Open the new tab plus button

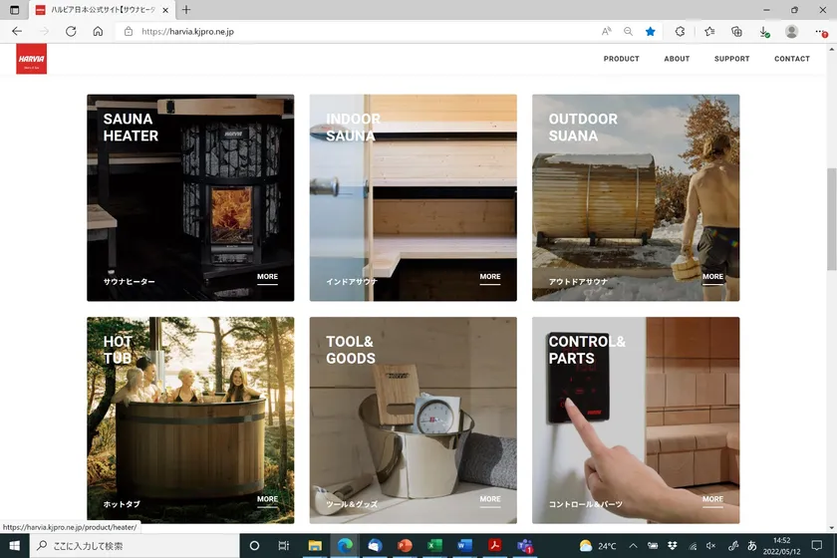pyautogui.click(x=186, y=10)
